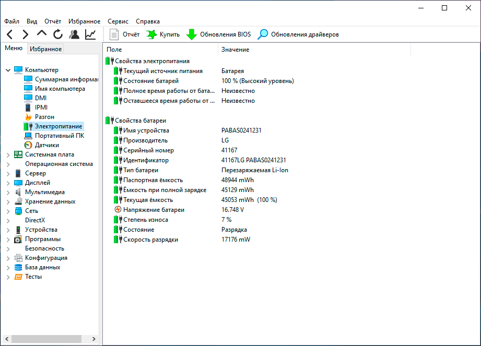Open the user manager icon in toolbar
The height and width of the screenshot is (346, 481).
pyautogui.click(x=74, y=34)
